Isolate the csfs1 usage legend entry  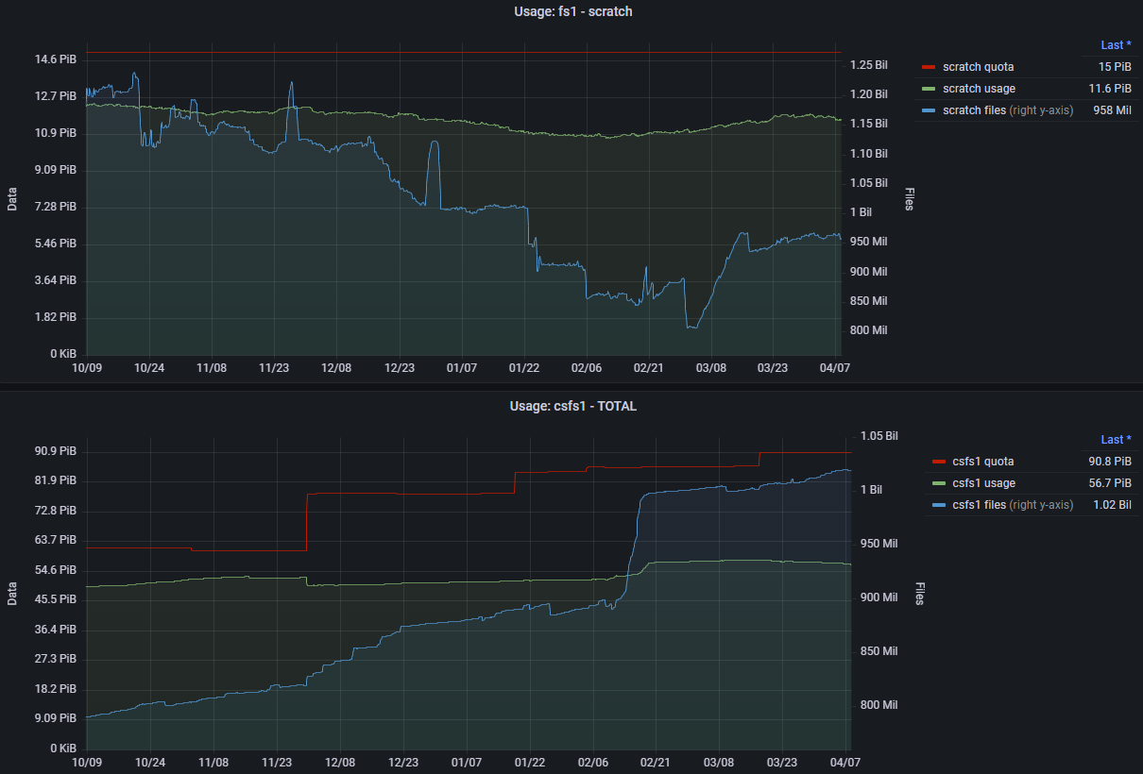point(983,483)
